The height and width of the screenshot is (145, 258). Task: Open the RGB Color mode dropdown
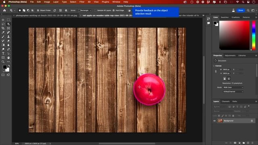click(x=233, y=87)
